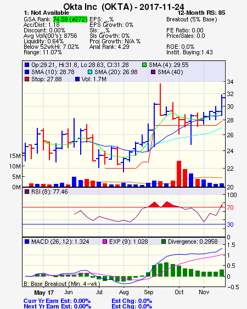Screen dimensions: 247x309
Task: Click the Instit. Buying:1.43 text
Action: (189, 53)
